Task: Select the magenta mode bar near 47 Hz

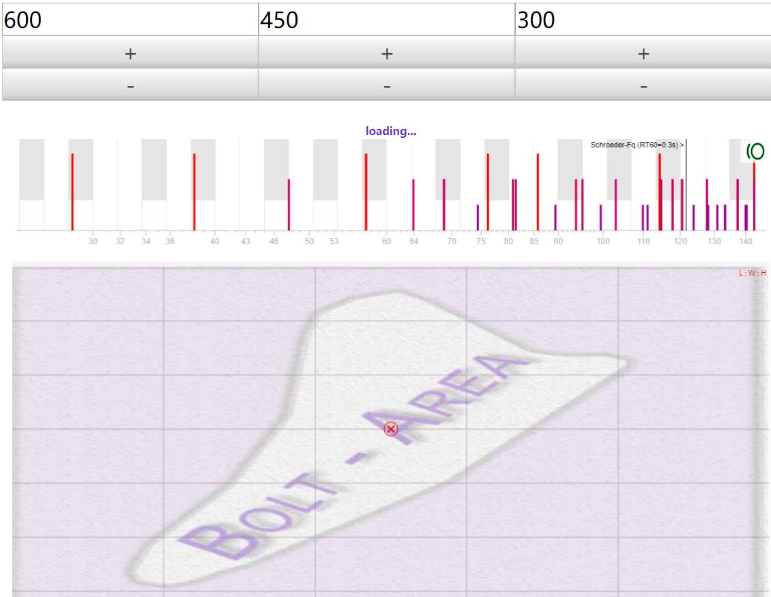Action: tap(289, 205)
